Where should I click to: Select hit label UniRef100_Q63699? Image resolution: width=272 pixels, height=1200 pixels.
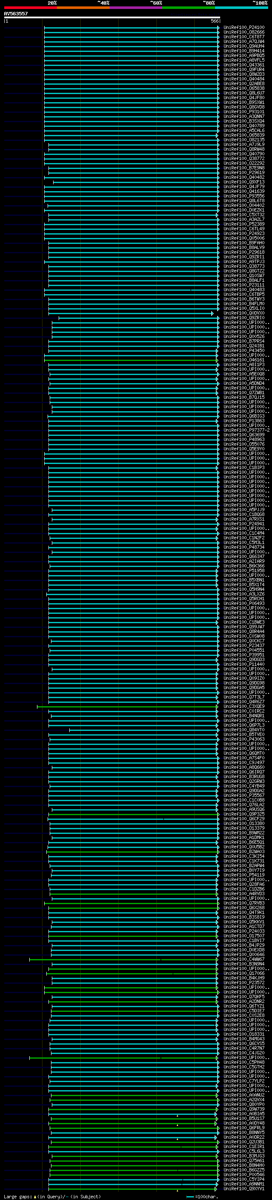[x=244, y=435]
